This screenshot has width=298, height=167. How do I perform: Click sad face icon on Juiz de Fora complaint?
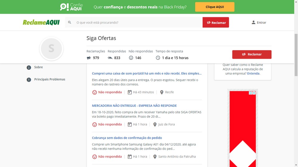pyautogui.click(x=94, y=125)
